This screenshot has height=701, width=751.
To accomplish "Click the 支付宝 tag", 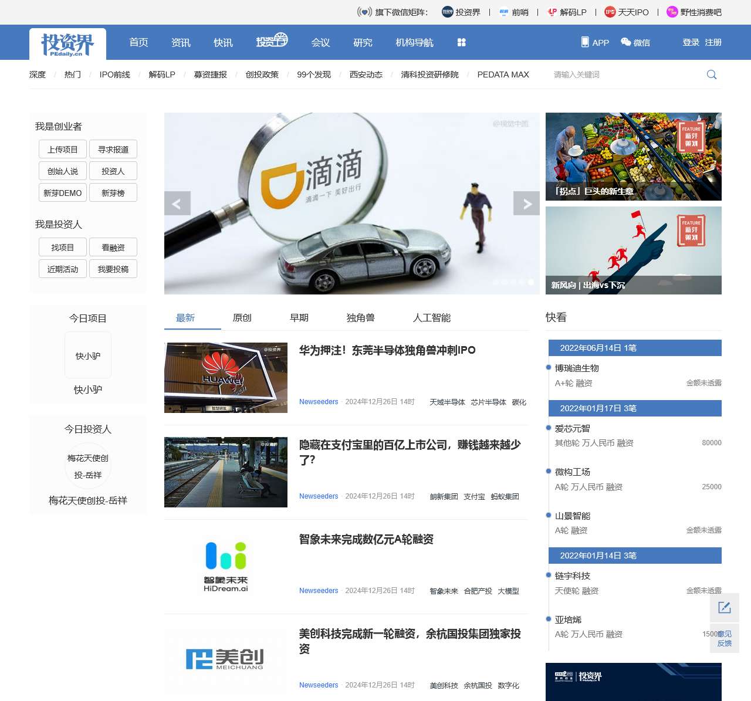I will tap(474, 496).
